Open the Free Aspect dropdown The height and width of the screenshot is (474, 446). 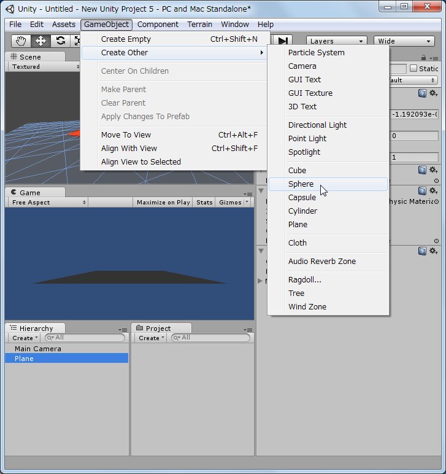coord(48,203)
